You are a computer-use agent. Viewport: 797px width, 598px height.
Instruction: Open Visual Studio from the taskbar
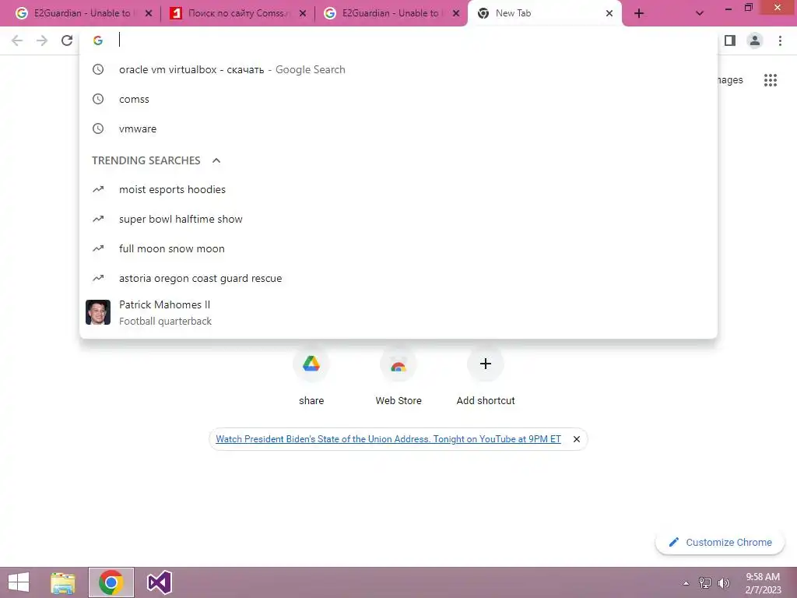[159, 582]
